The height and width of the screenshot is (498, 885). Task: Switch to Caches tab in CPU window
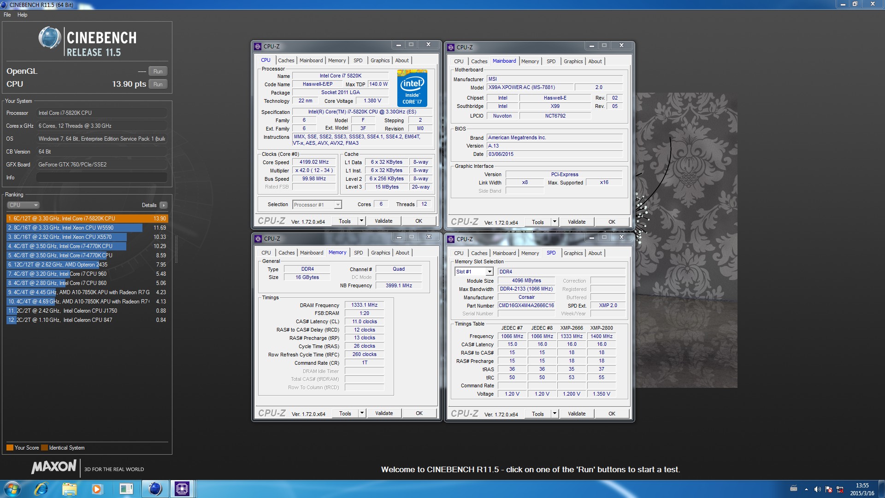tap(286, 60)
